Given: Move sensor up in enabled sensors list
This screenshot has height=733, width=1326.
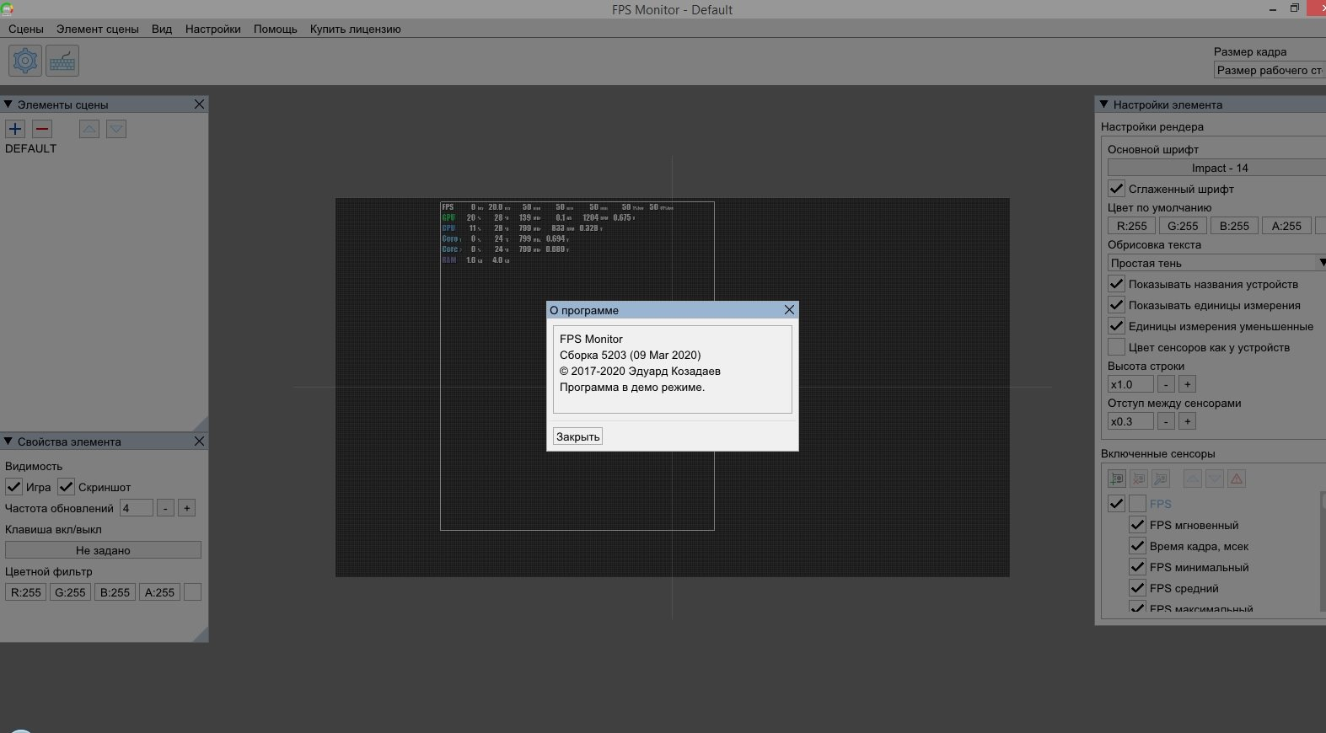Looking at the screenshot, I should [1193, 479].
